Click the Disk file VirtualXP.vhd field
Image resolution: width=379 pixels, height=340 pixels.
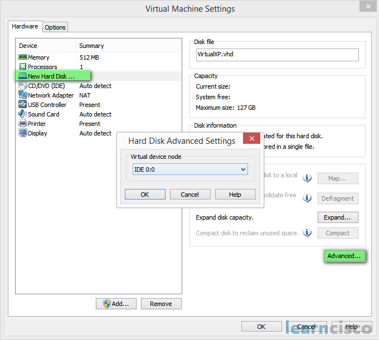[277, 55]
